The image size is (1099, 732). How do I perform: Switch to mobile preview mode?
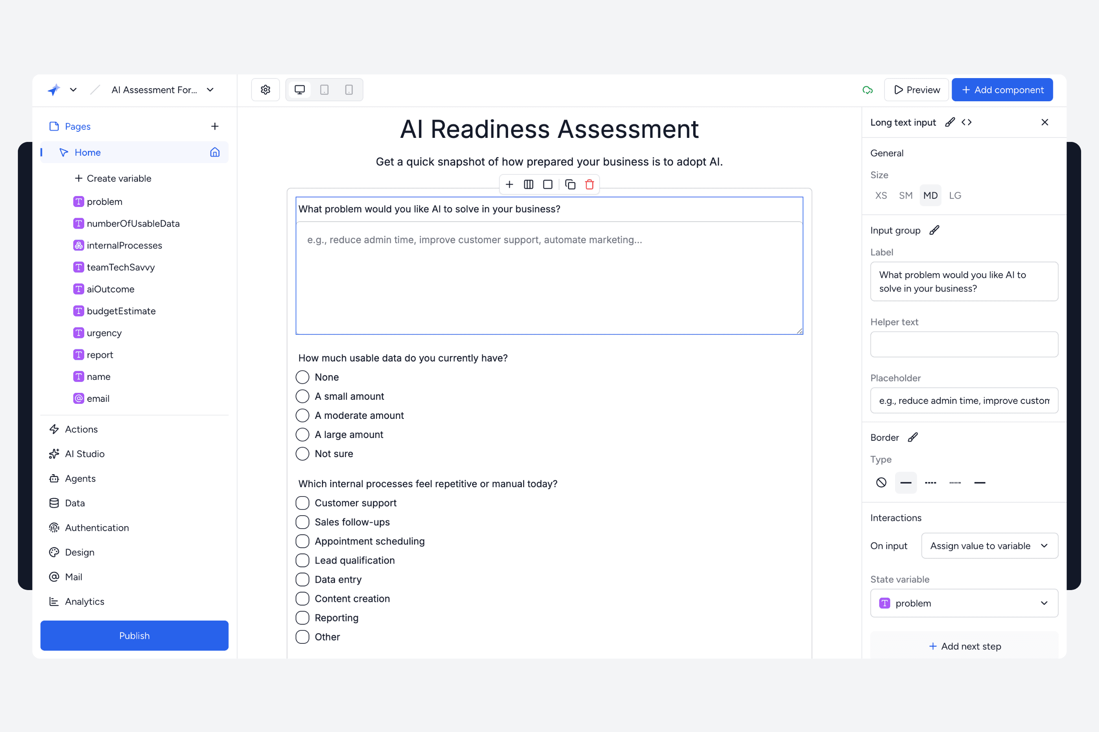pos(348,89)
